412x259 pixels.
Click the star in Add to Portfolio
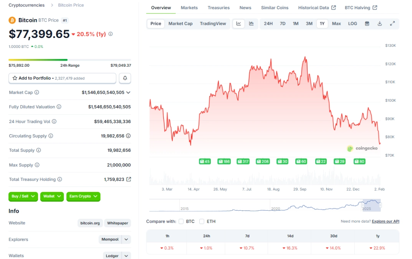pos(15,78)
